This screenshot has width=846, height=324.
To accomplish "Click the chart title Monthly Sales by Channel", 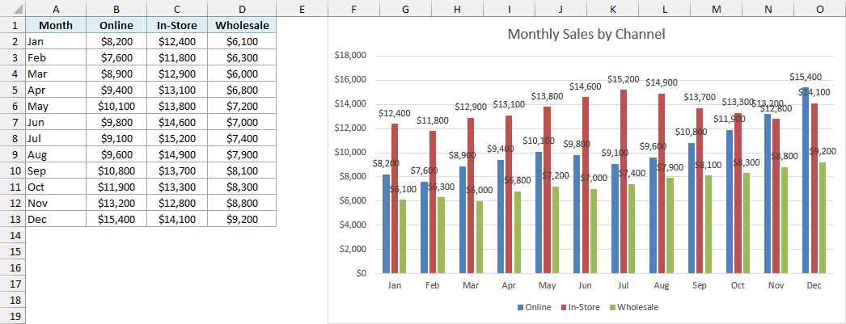I will pos(586,35).
